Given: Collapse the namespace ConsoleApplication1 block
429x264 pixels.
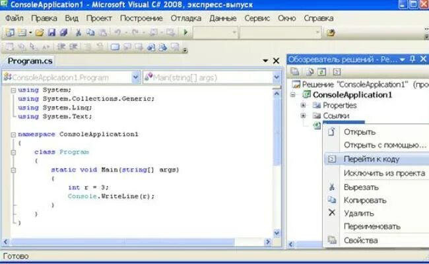Looking at the screenshot, I should (13, 135).
